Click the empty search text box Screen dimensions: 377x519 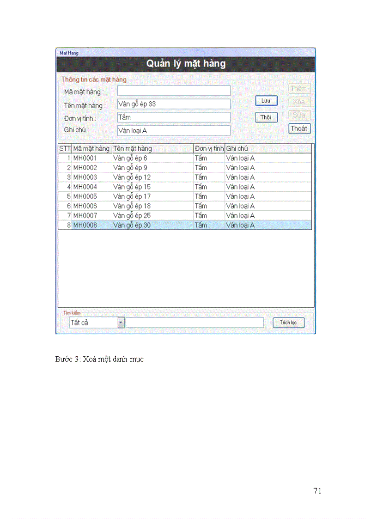[x=194, y=322]
